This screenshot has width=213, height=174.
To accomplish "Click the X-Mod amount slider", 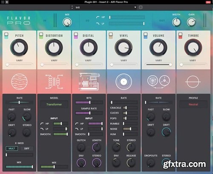I will click(19, 155).
